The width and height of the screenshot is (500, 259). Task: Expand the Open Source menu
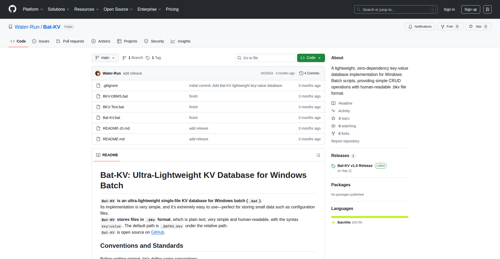coord(118,9)
